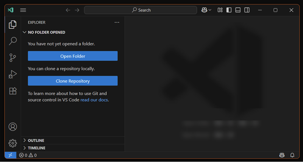Open the Search view in activity bar
Screen dimensions: 303x162
tap(13, 41)
